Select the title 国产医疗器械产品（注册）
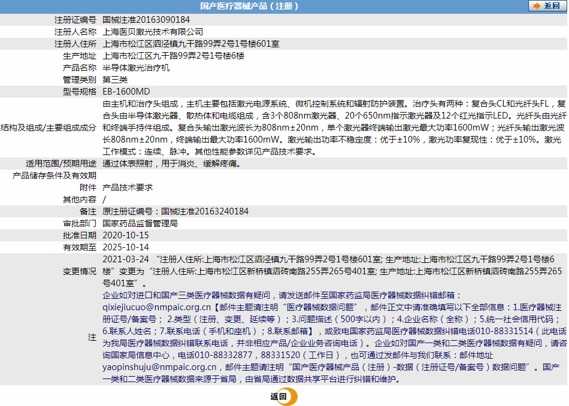 [249, 6]
